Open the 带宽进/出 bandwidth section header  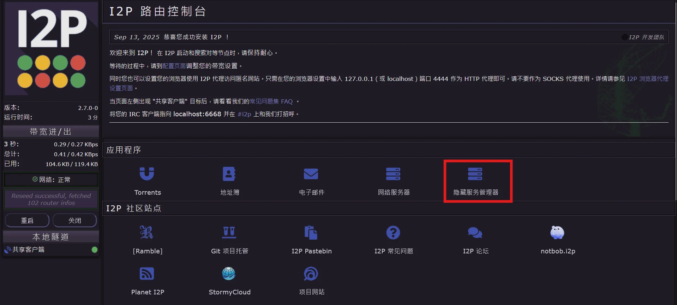[51, 132]
